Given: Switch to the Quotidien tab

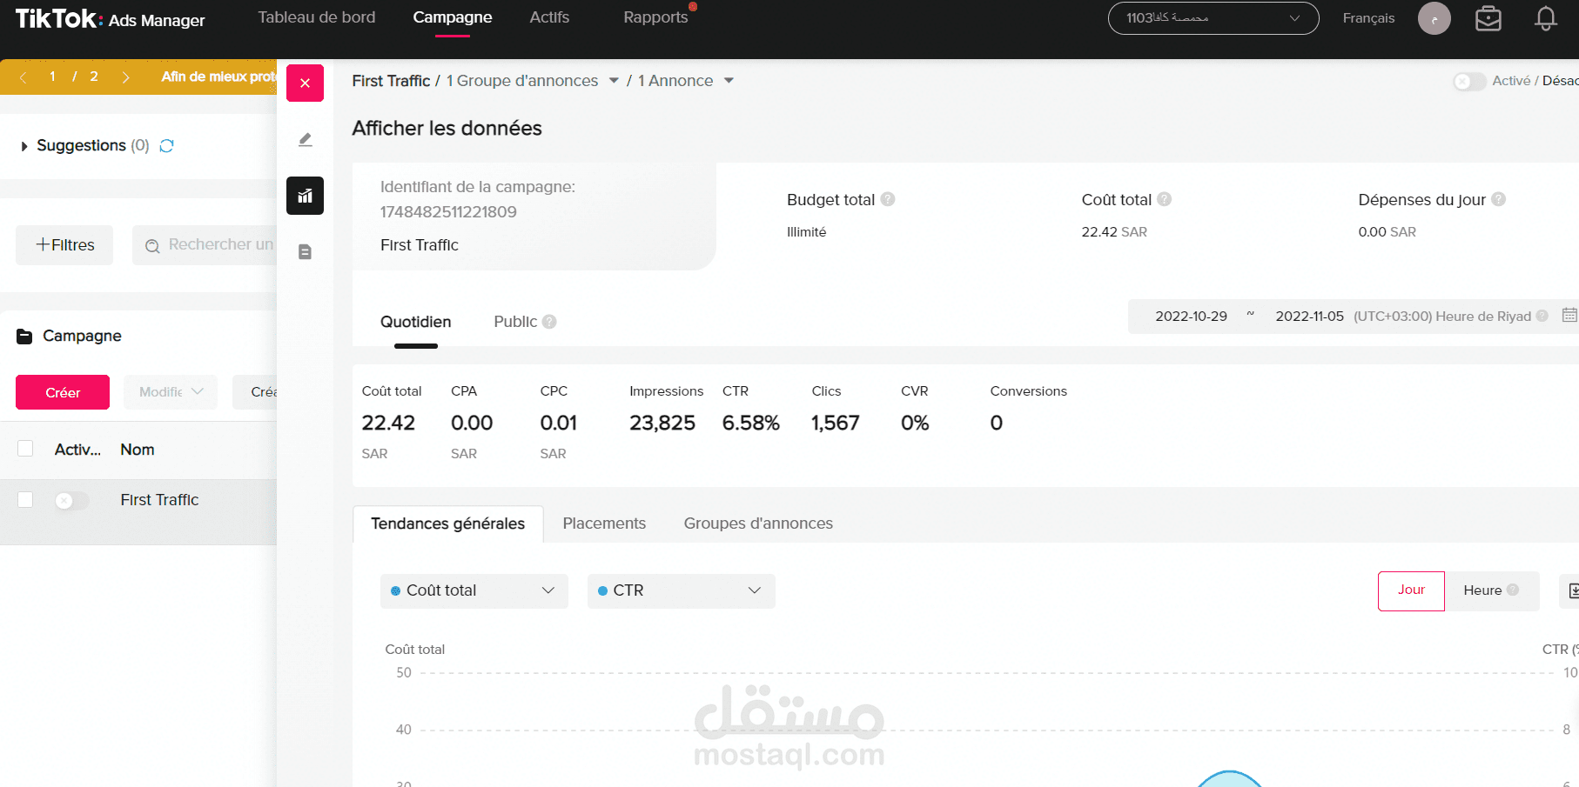Looking at the screenshot, I should pos(416,322).
